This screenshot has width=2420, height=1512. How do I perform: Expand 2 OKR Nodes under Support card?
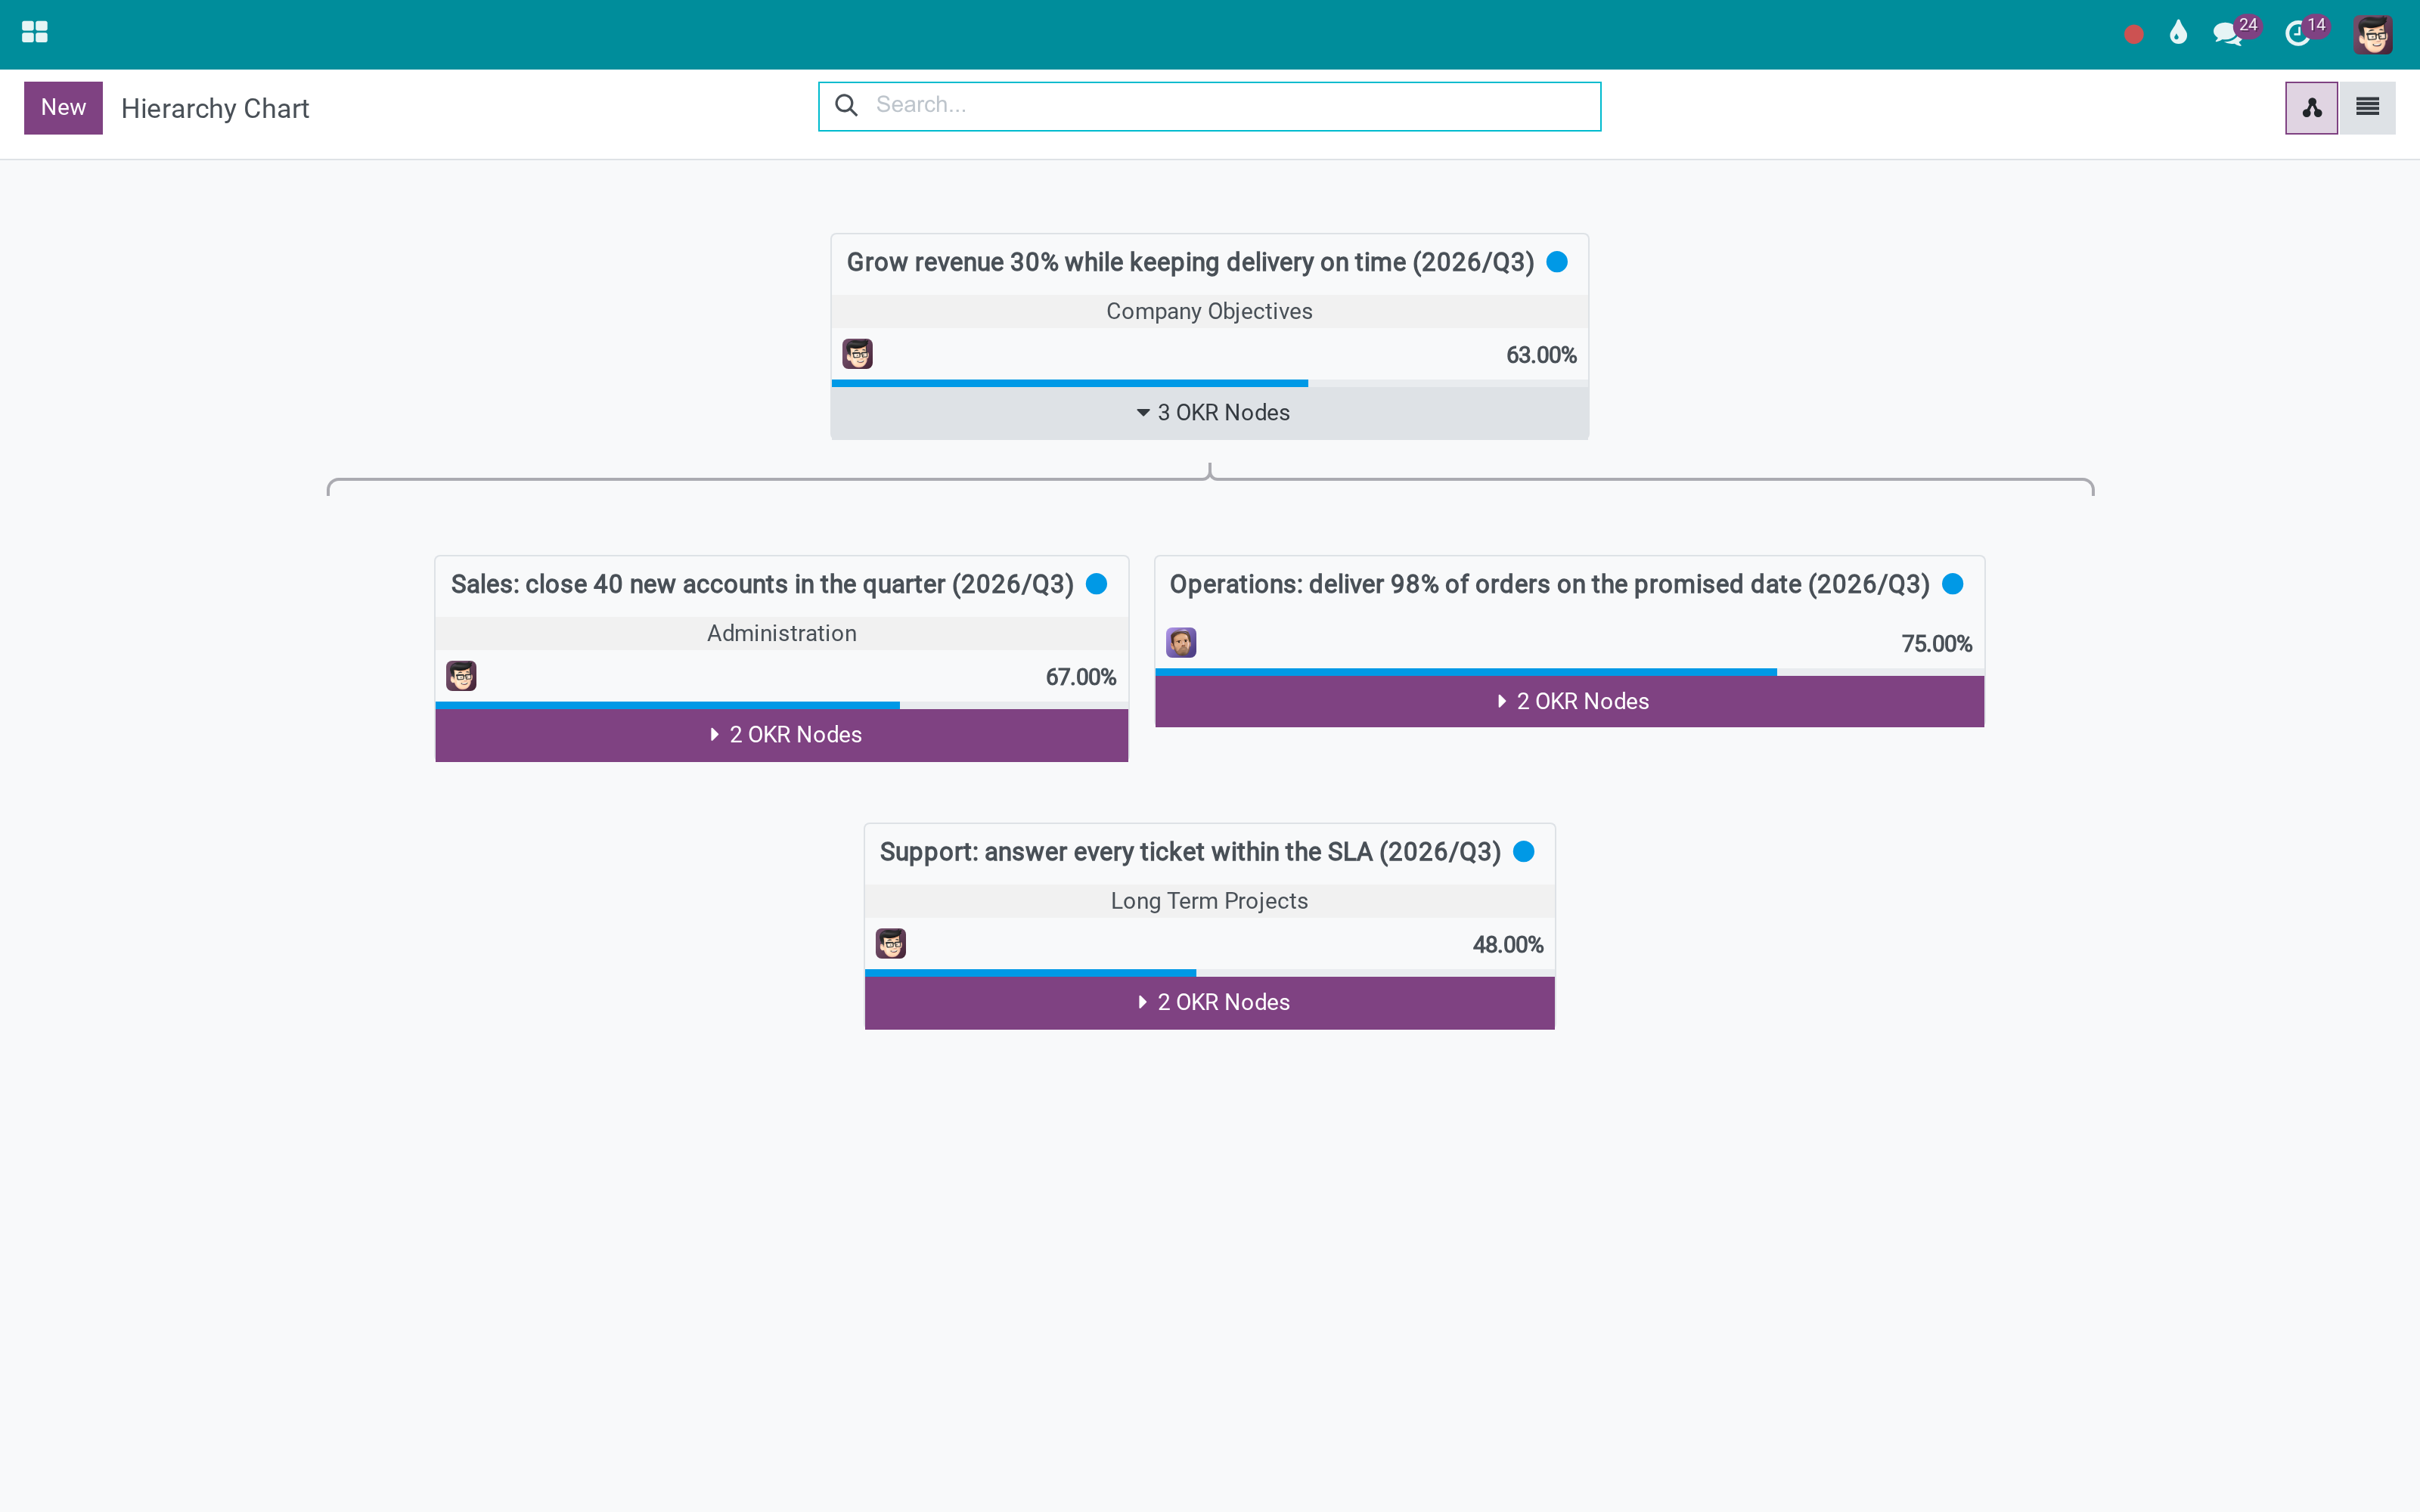pos(1210,1003)
